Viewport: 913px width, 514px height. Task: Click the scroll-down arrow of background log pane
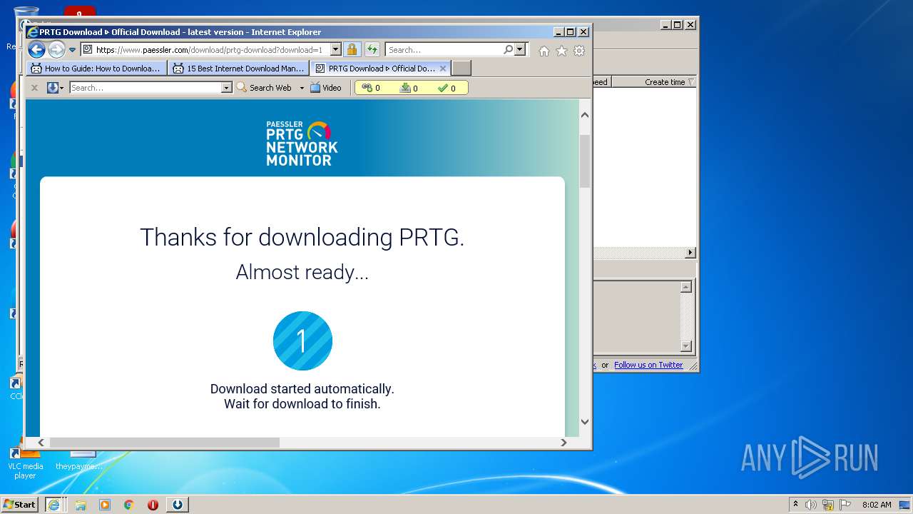coord(686,346)
